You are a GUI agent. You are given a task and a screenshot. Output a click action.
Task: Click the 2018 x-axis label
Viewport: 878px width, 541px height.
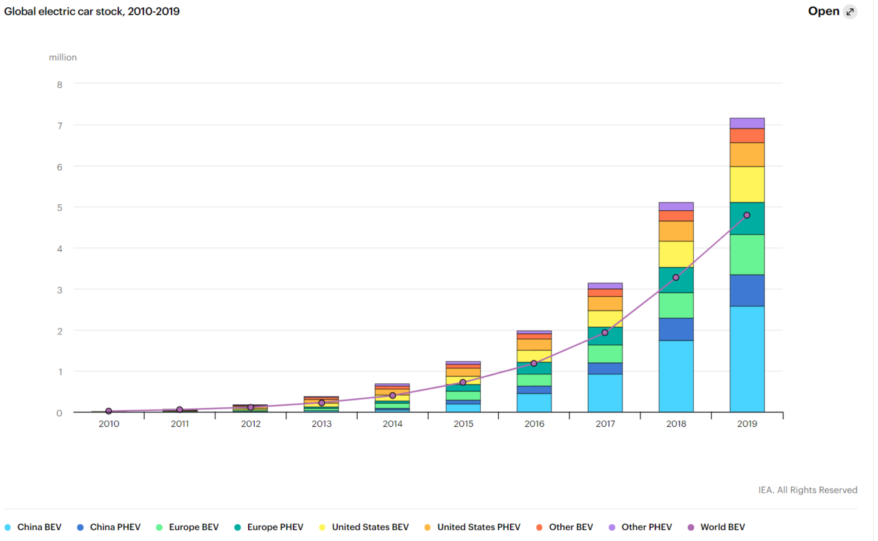(x=676, y=423)
